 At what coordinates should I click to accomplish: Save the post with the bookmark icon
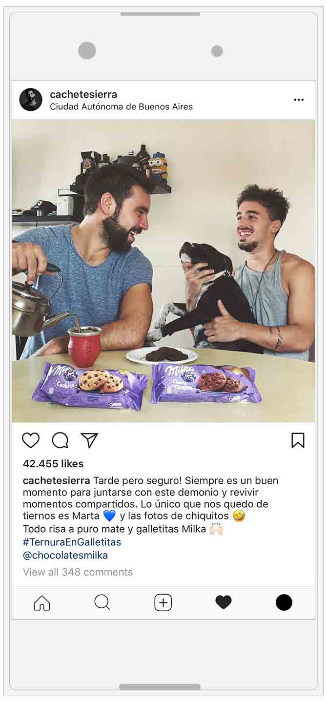pyautogui.click(x=298, y=440)
